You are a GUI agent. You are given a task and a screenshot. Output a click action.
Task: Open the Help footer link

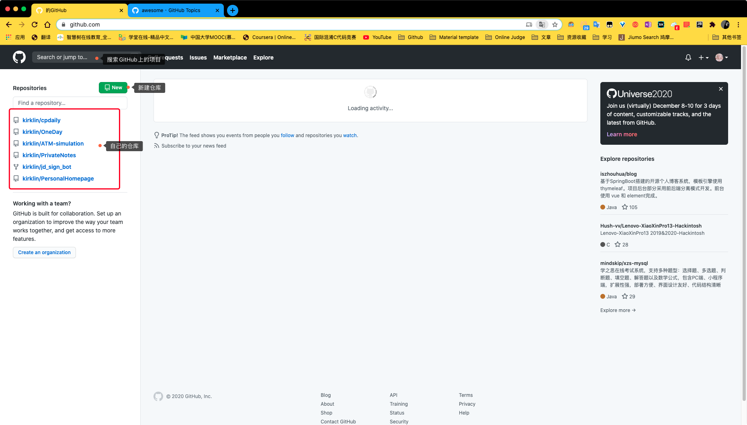[x=464, y=413]
